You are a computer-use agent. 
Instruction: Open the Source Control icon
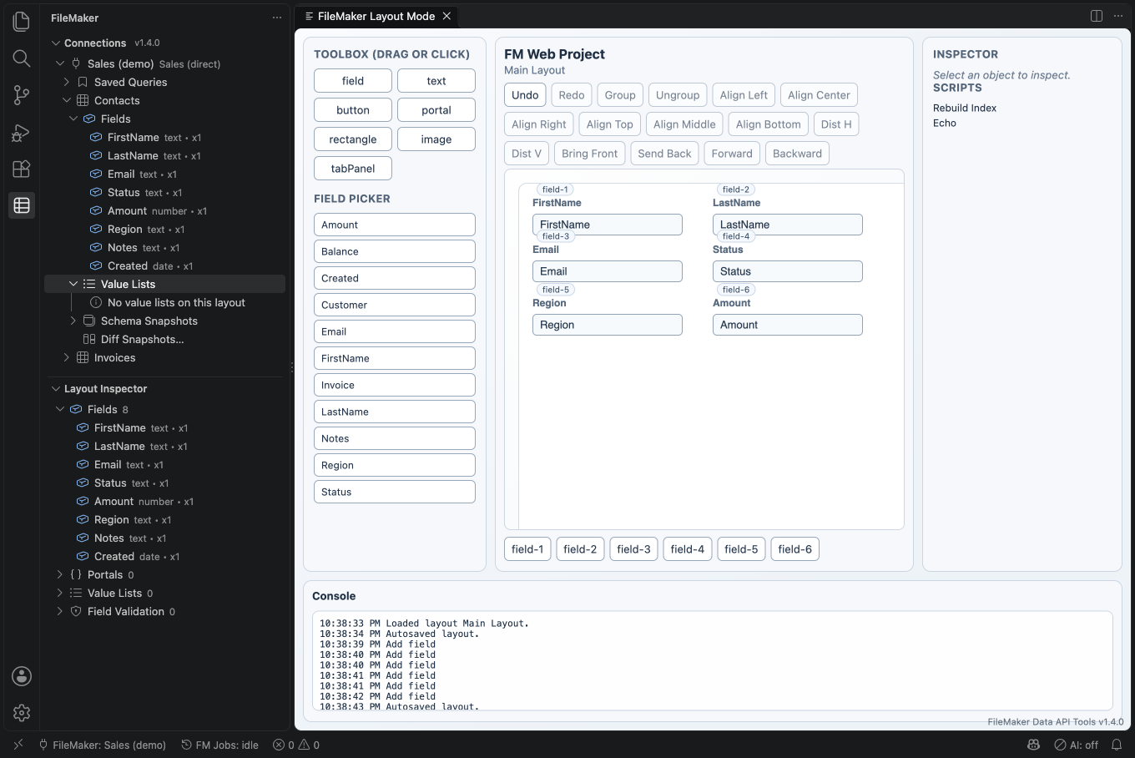tap(22, 94)
